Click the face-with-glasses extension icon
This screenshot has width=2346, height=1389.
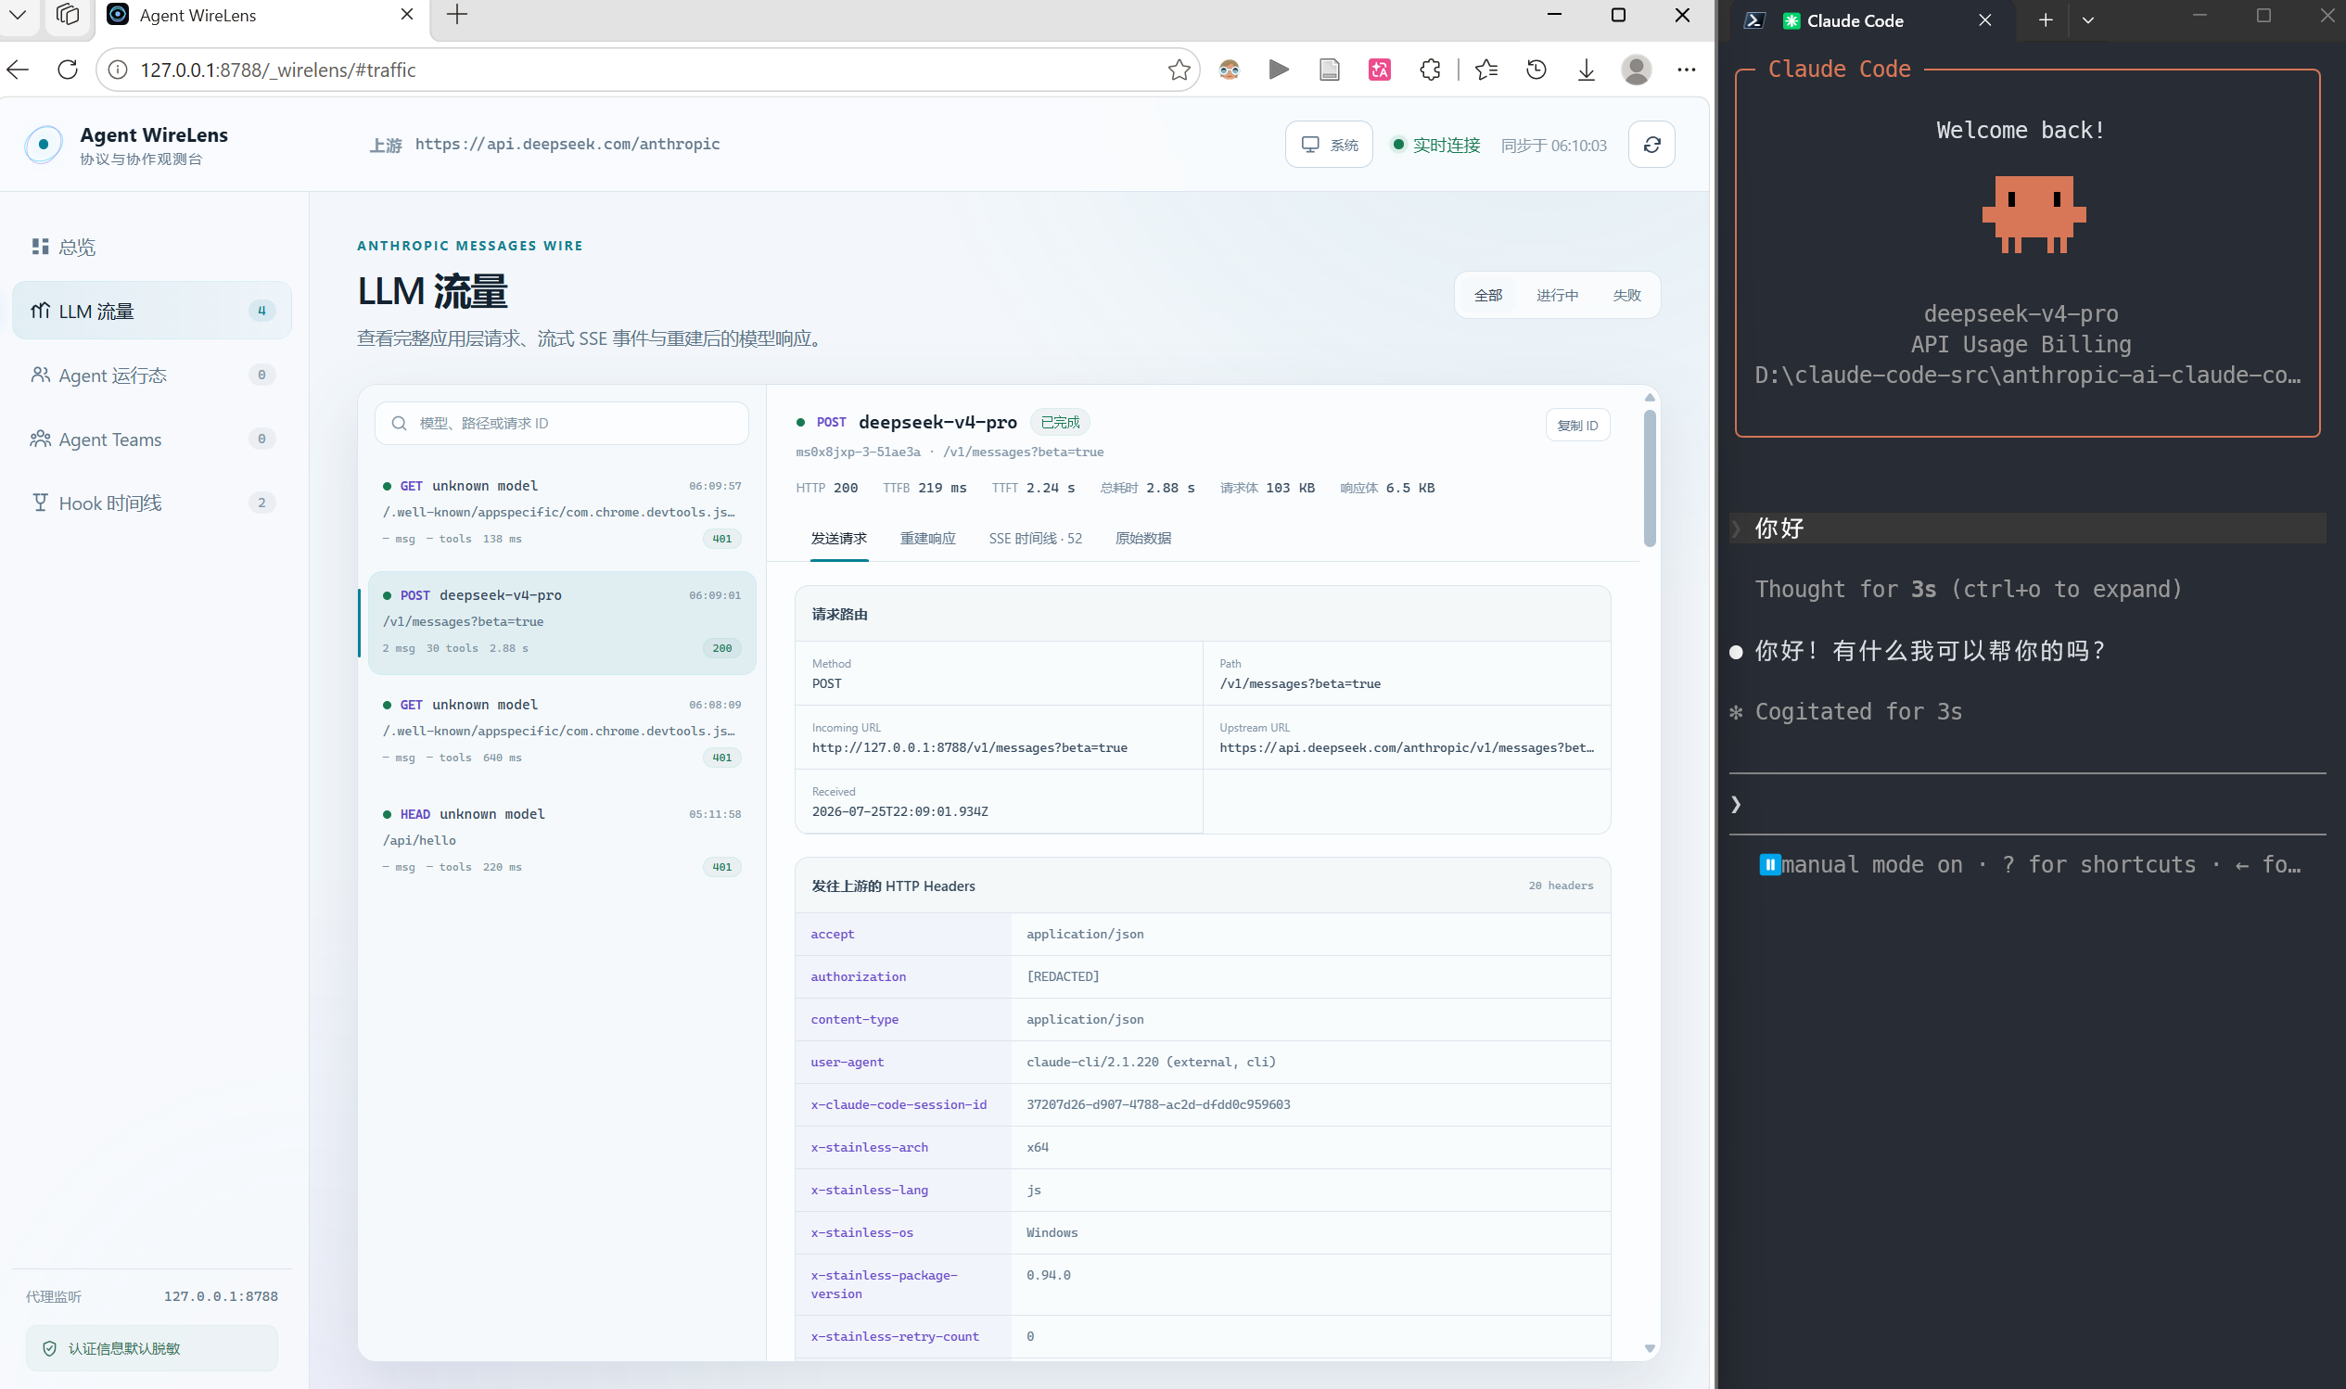[x=1229, y=70]
